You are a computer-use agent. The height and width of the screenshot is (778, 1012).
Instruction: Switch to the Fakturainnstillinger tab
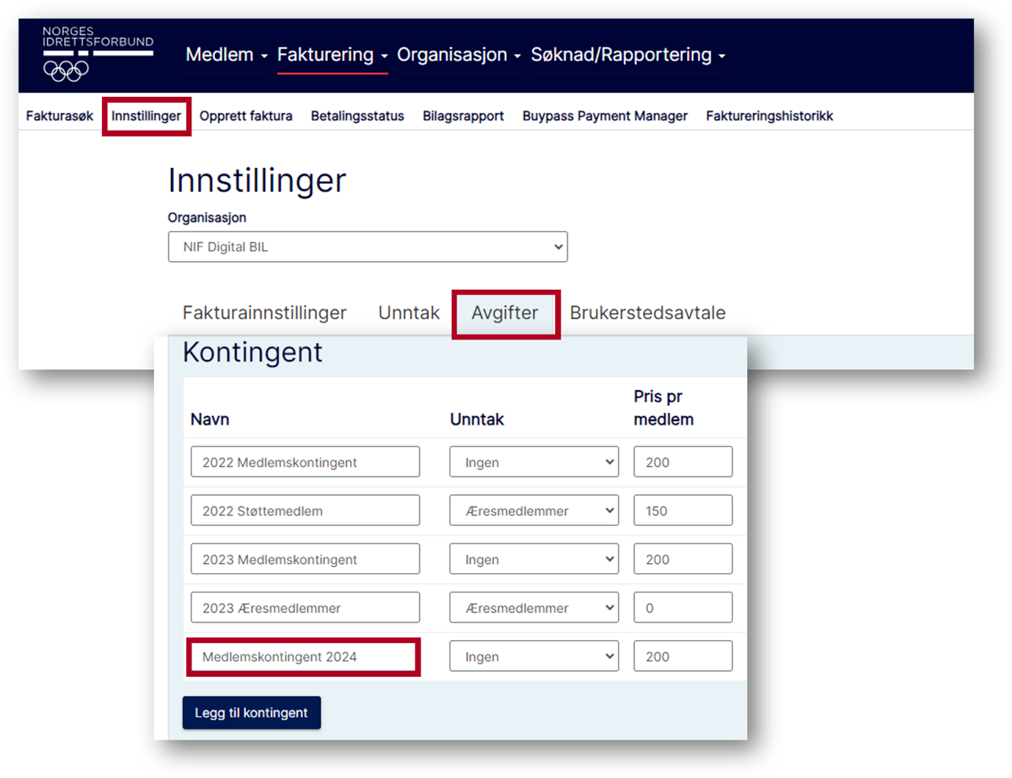(264, 312)
